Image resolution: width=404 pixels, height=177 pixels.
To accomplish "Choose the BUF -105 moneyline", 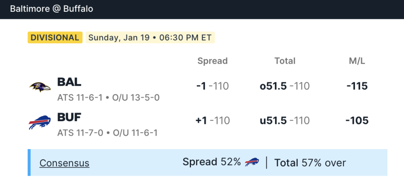I will coord(357,121).
